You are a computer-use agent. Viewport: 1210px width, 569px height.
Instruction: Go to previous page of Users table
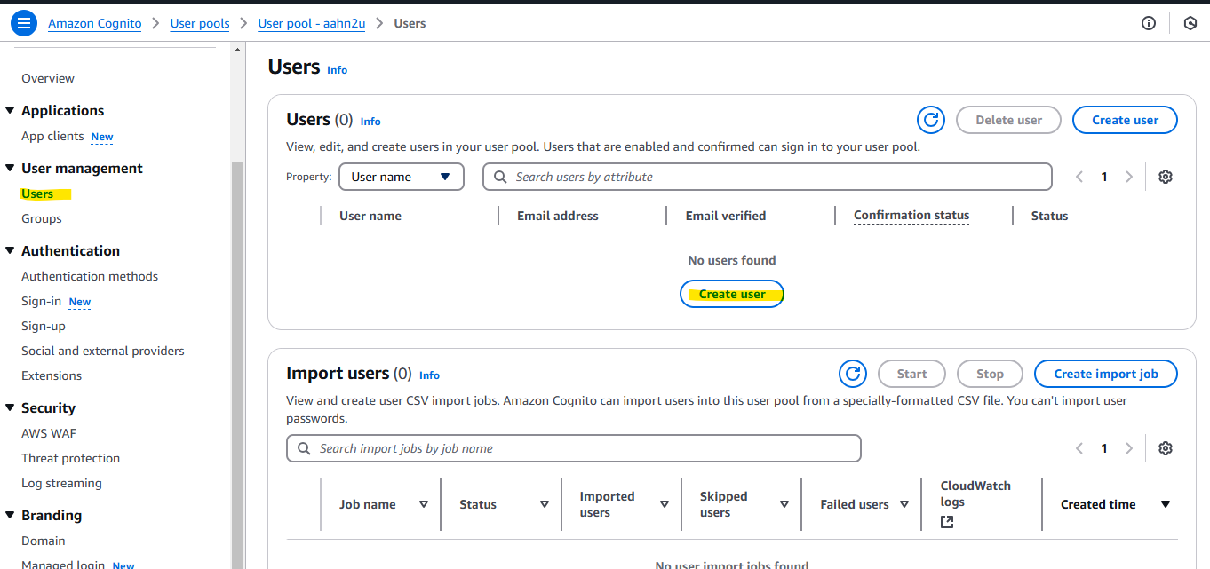click(1079, 177)
